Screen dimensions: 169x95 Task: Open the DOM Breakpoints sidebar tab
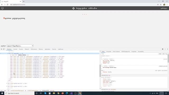point(126,52)
